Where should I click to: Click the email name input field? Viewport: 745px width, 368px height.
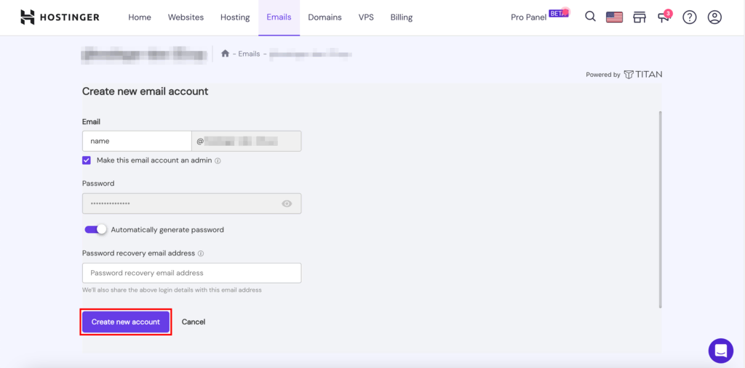tap(137, 141)
